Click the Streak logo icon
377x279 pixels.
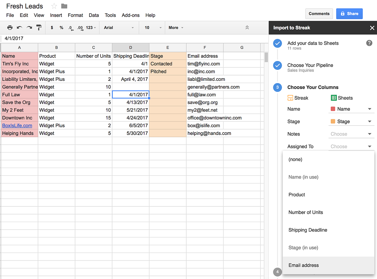[x=290, y=98]
